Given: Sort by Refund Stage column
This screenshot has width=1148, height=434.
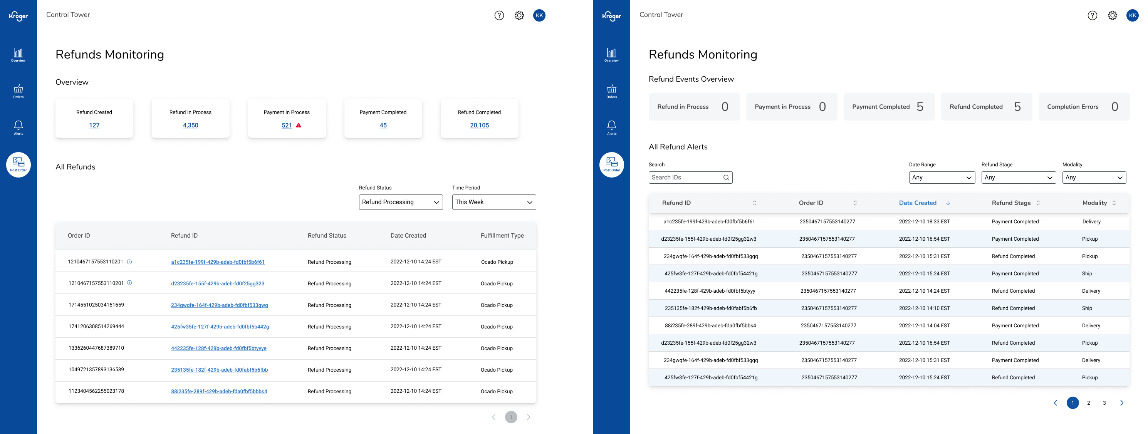Looking at the screenshot, I should 1038,203.
